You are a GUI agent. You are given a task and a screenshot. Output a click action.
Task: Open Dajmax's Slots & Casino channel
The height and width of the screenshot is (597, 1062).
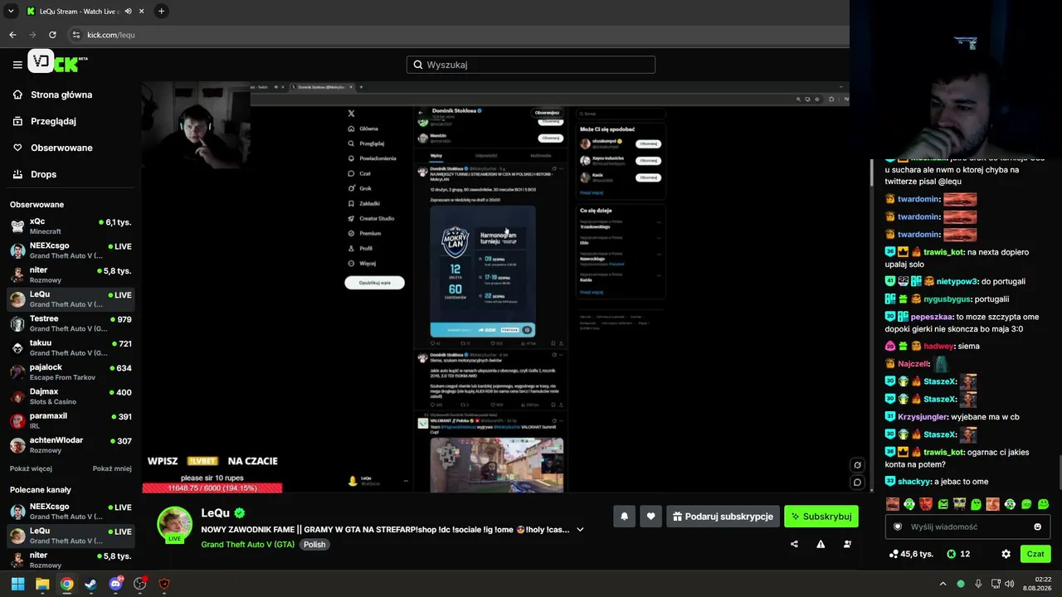click(x=71, y=396)
